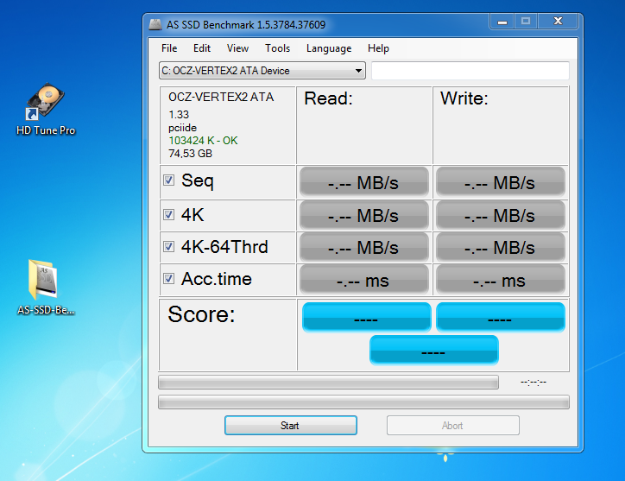The height and width of the screenshot is (481, 625).
Task: Click the pciide driver text
Action: coord(182,128)
